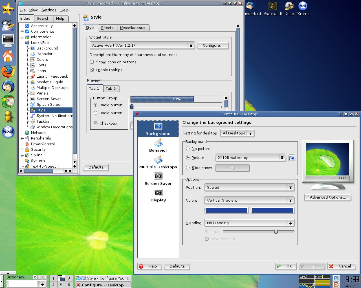Launch Thunderbird from the side panel

pos(8,86)
